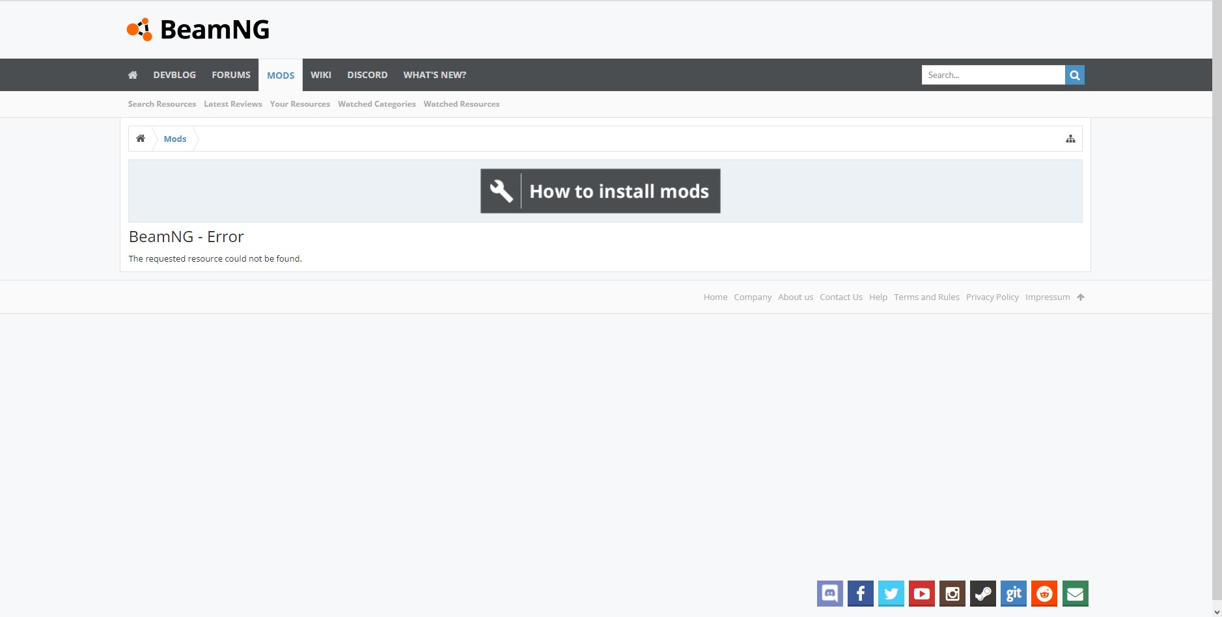1222x617 pixels.
Task: Open Watched Resources link
Action: (x=462, y=104)
